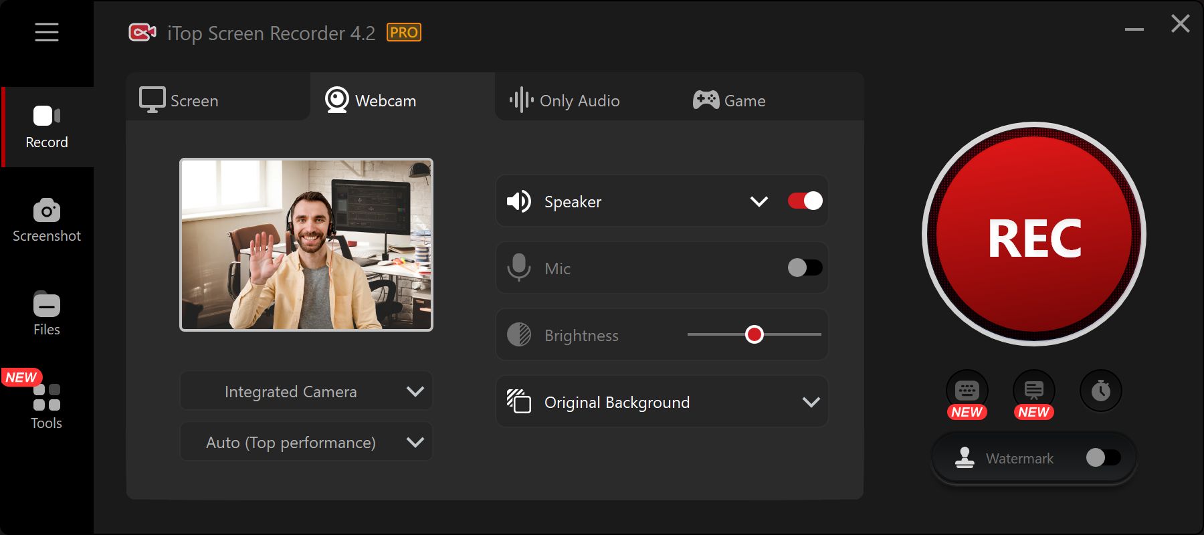Click the iTop Screen Recorder 4.2 title
The image size is (1204, 535).
271,33
